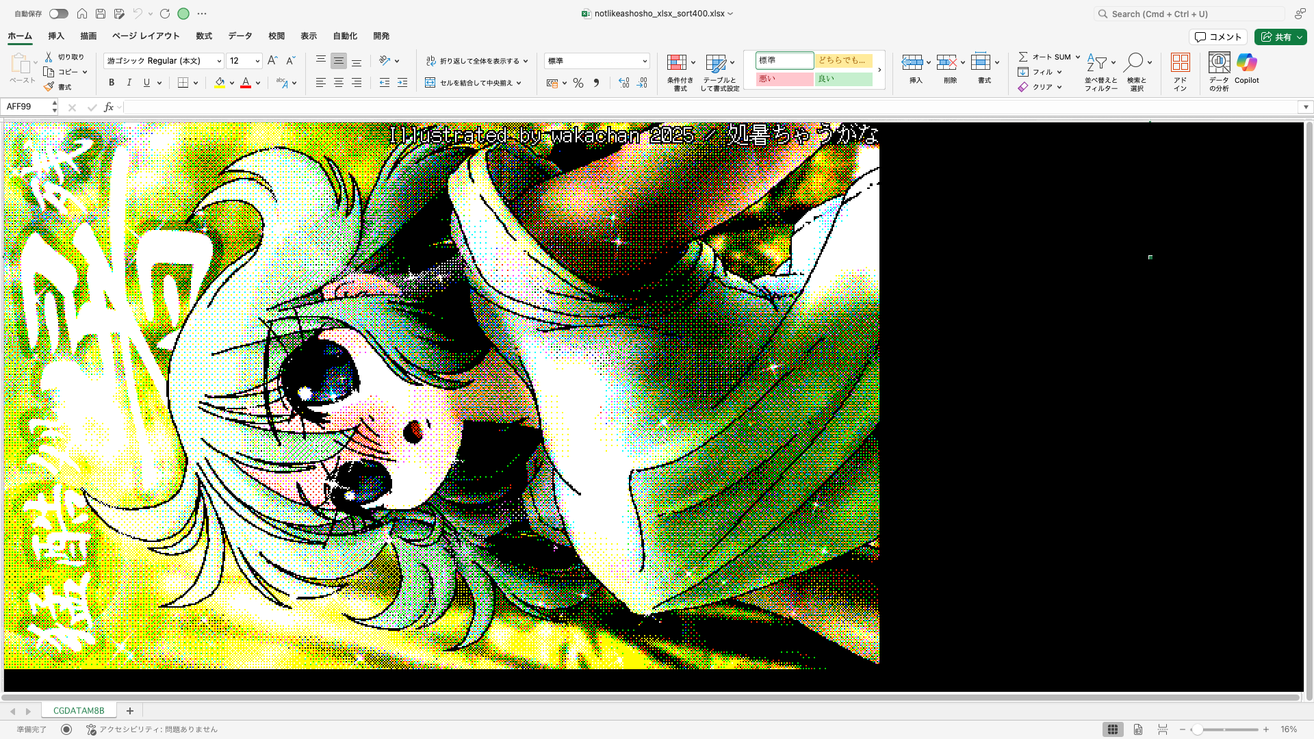Toggle Italic formatting

point(129,83)
